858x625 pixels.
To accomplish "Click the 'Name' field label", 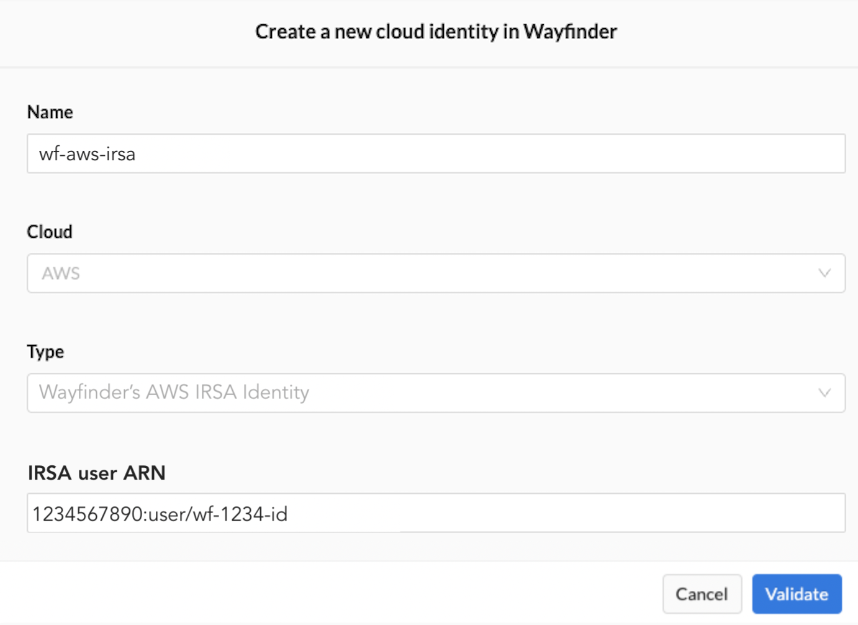I will point(50,112).
